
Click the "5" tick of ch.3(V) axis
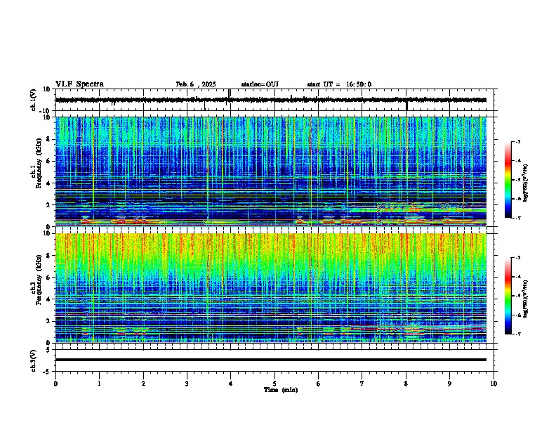(49, 350)
